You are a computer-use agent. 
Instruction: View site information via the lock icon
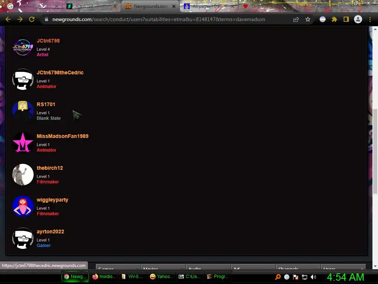47,19
